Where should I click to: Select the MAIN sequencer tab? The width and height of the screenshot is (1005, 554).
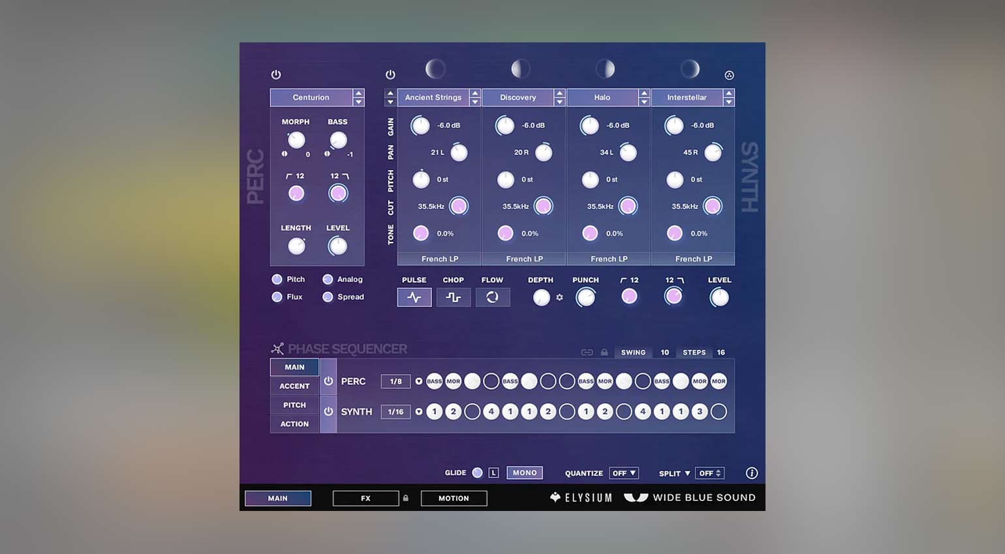point(294,367)
